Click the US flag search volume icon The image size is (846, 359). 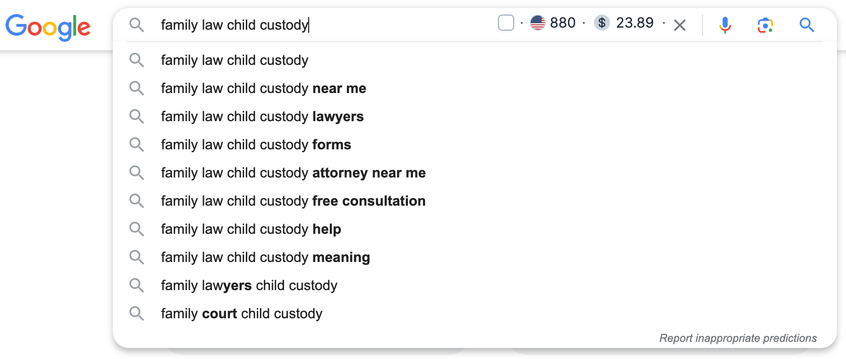pyautogui.click(x=538, y=23)
